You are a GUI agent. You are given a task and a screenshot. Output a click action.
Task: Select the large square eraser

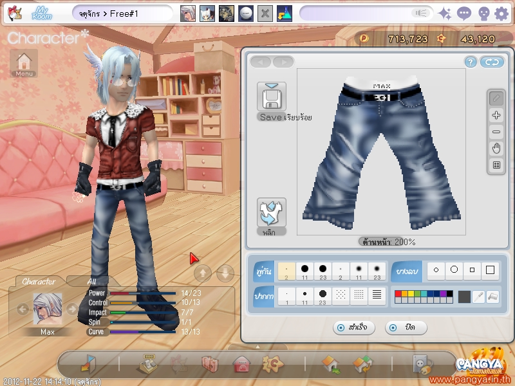pos(490,270)
